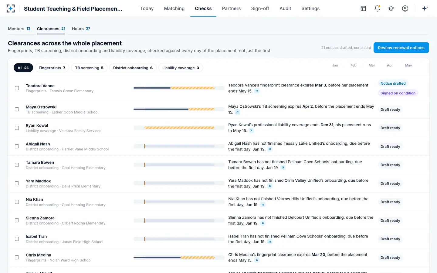Switch to the Hours sub-tab
This screenshot has height=273, width=437.
pos(81,29)
